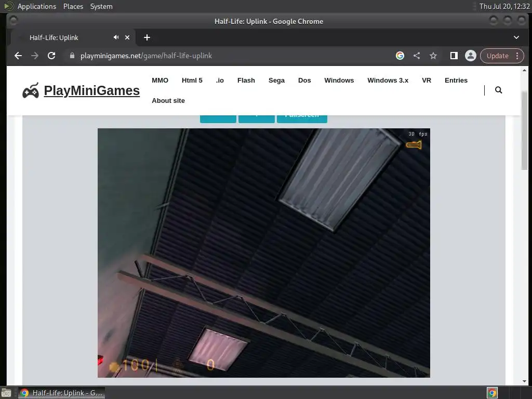Open the MMO games category
This screenshot has height=399, width=532.
point(160,81)
